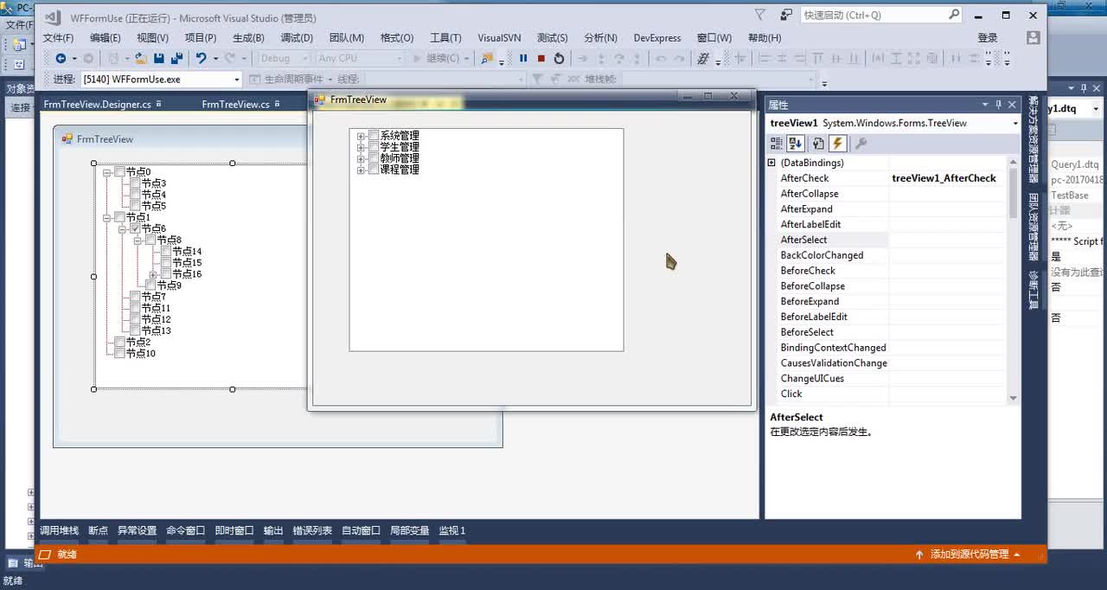Open the DevExpress menu
Screen dimensions: 1107x590
pyautogui.click(x=657, y=37)
